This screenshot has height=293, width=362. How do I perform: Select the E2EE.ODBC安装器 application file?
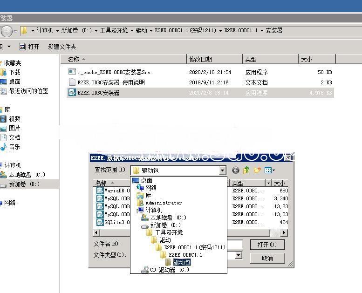point(98,93)
